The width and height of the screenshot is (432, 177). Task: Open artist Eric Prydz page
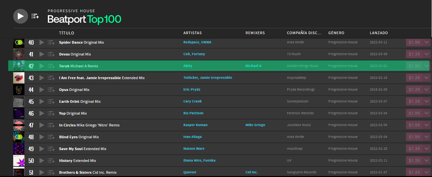[192, 90]
